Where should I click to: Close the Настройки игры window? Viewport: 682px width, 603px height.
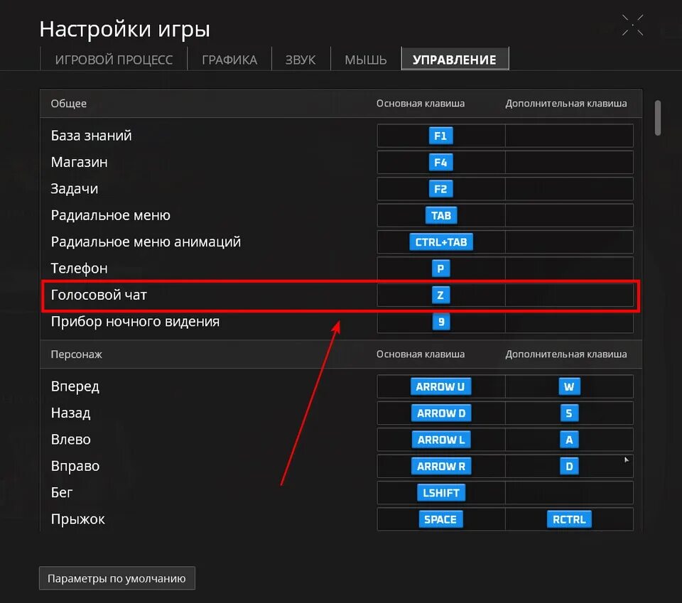632,23
